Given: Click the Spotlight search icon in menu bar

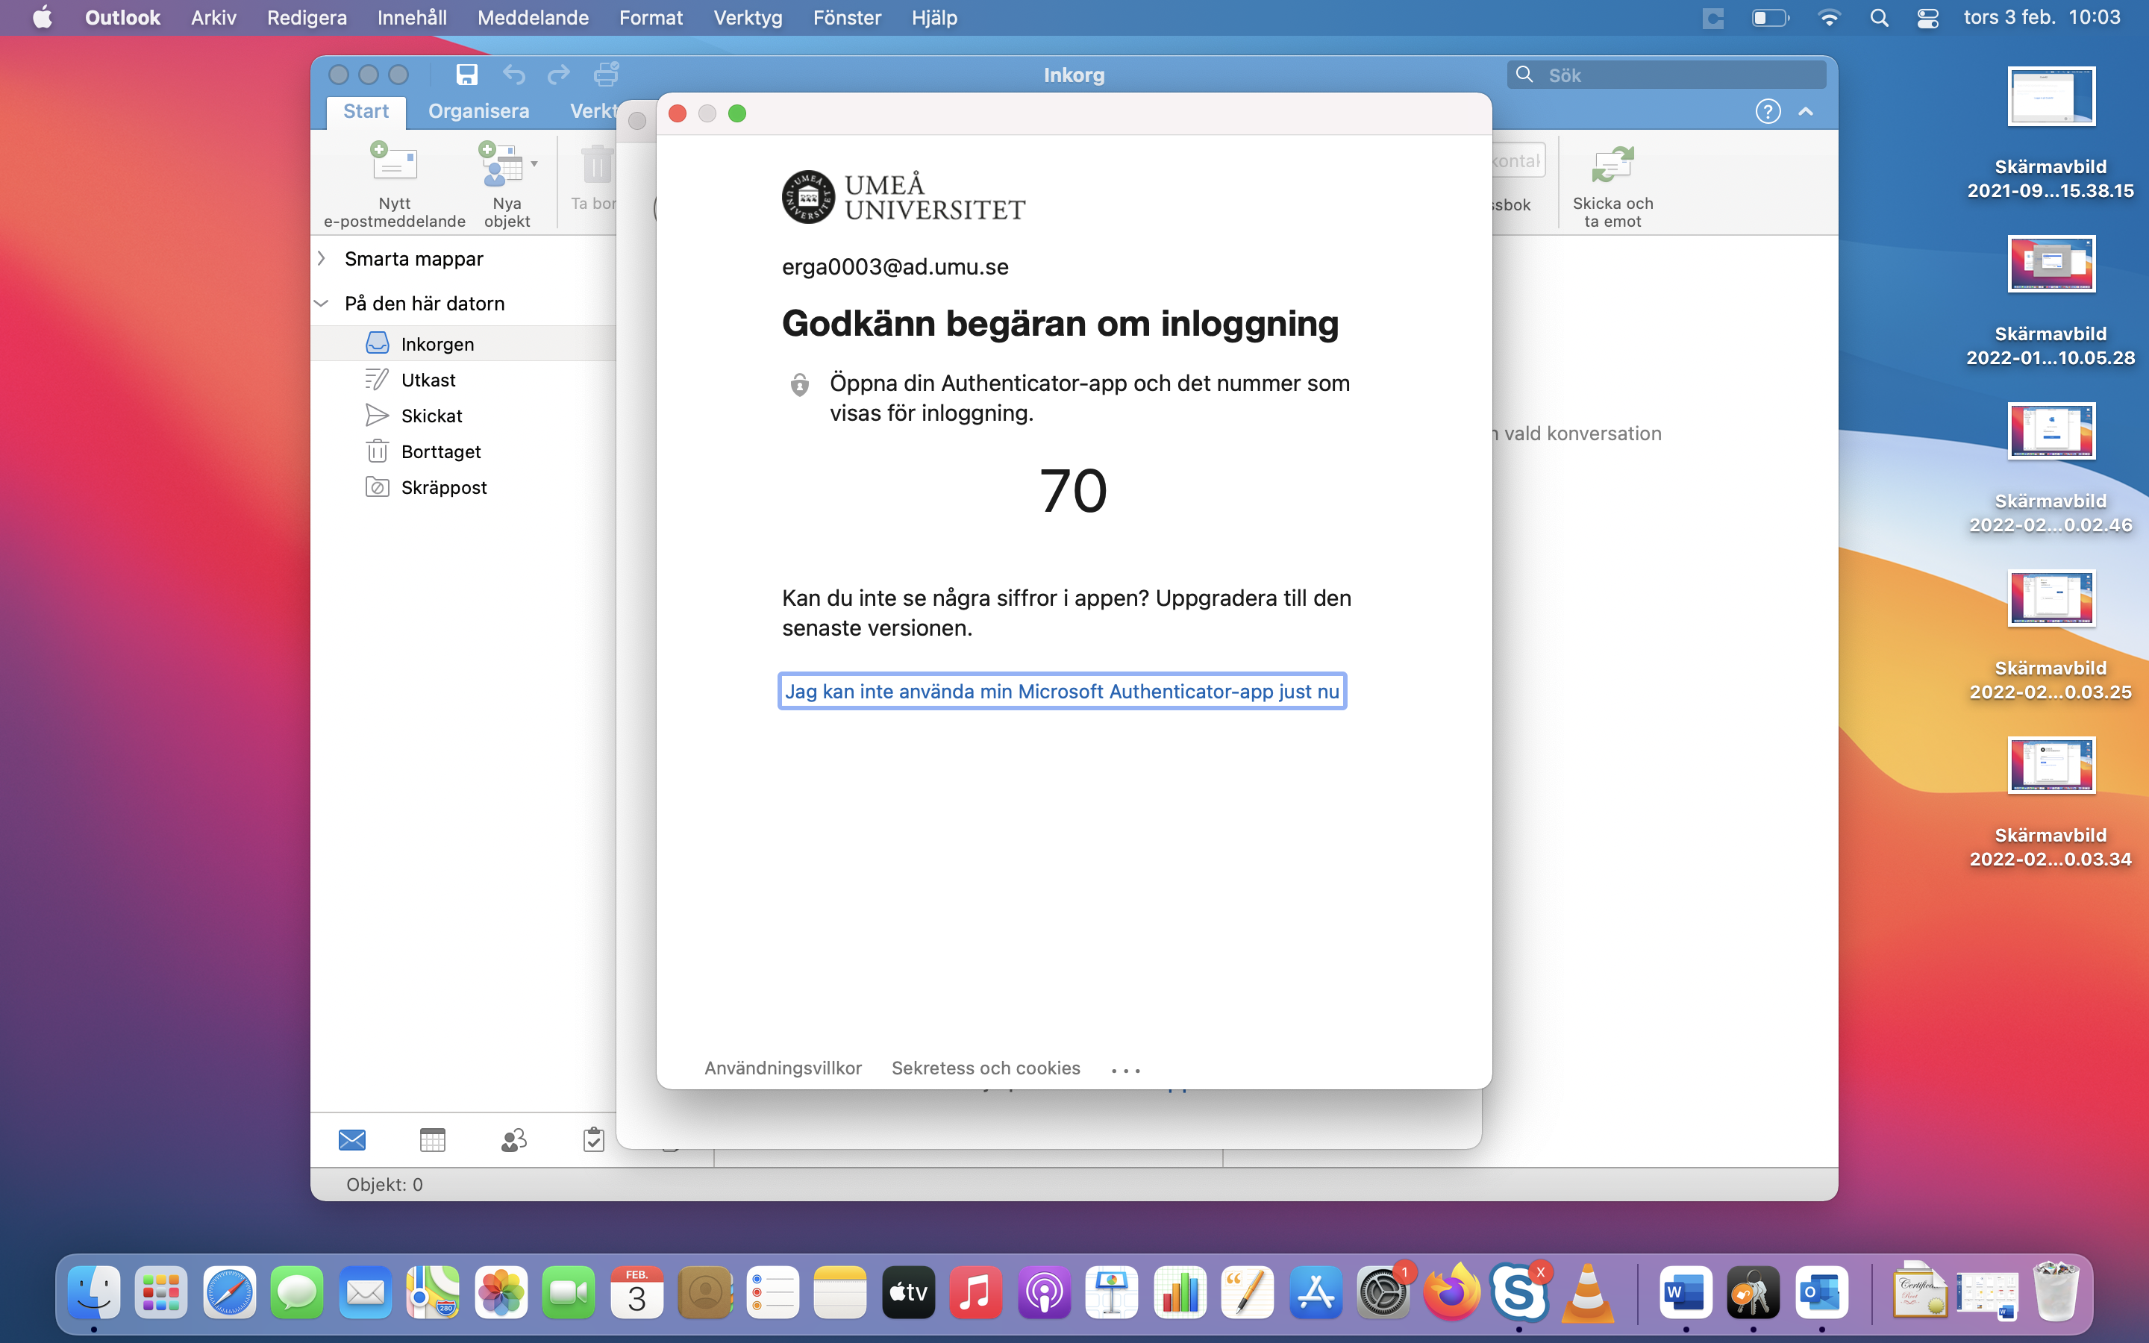Looking at the screenshot, I should coord(1879,18).
